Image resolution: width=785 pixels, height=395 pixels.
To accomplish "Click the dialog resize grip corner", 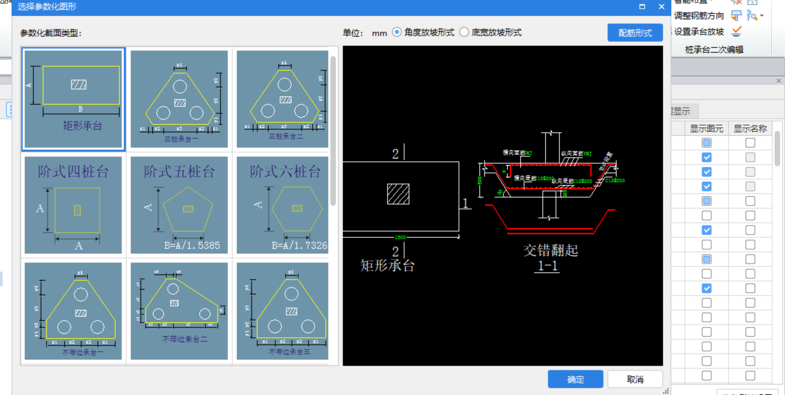I will (x=666, y=391).
